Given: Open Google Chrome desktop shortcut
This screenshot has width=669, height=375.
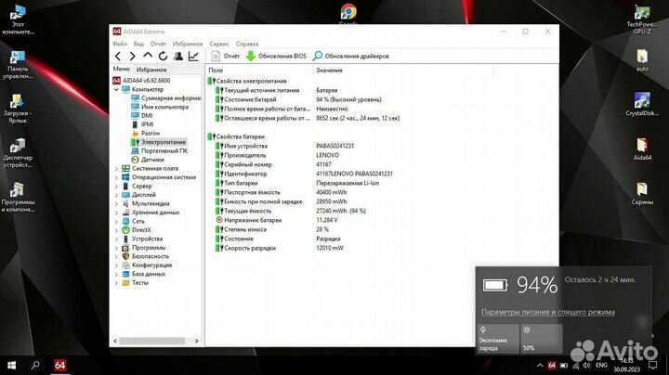Looking at the screenshot, I should pos(348,14).
